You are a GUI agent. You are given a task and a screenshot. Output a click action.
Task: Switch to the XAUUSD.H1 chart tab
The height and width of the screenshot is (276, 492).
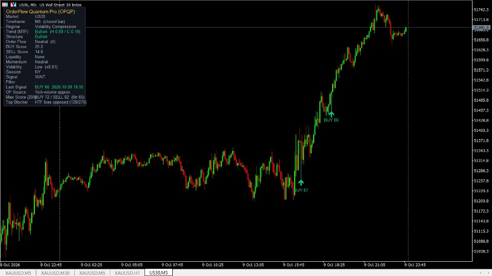pyautogui.click(x=127, y=273)
